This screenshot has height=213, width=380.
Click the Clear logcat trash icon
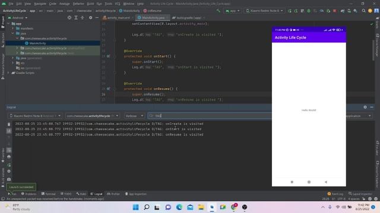[9, 124]
